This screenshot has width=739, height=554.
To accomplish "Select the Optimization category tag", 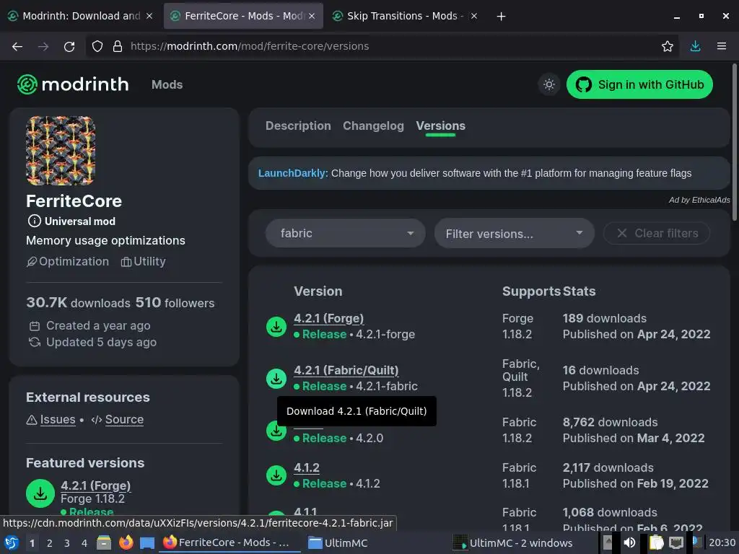I will point(68,261).
